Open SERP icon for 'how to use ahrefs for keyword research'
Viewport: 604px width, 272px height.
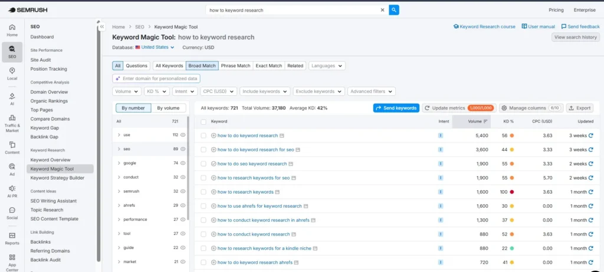(x=306, y=206)
